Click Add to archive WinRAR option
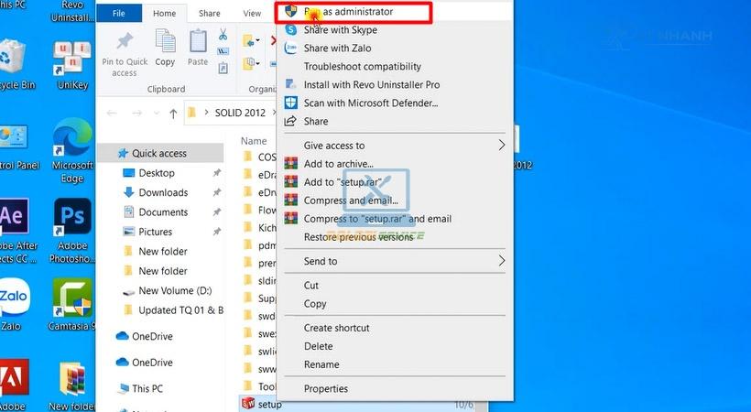 (x=338, y=164)
